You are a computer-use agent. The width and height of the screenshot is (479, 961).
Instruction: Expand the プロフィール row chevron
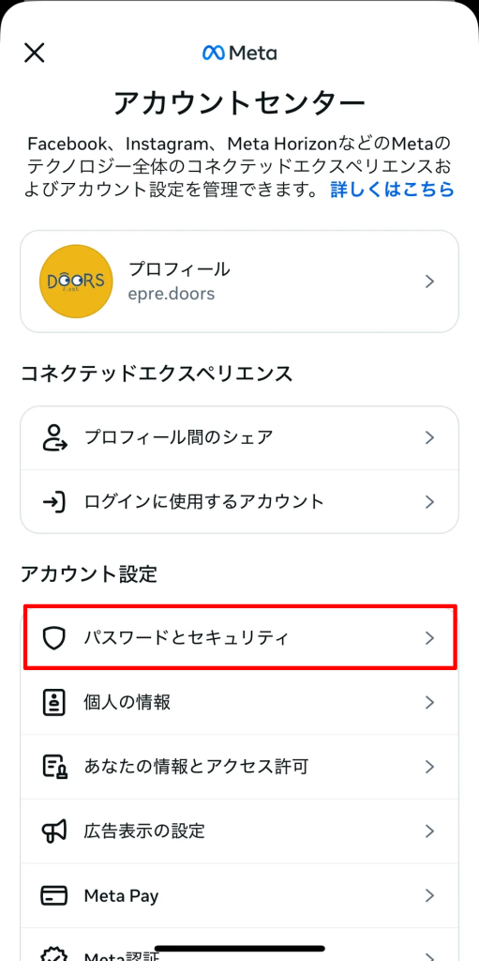430,282
